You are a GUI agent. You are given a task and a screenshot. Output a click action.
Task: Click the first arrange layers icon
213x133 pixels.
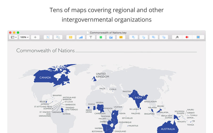[x=133, y=37]
